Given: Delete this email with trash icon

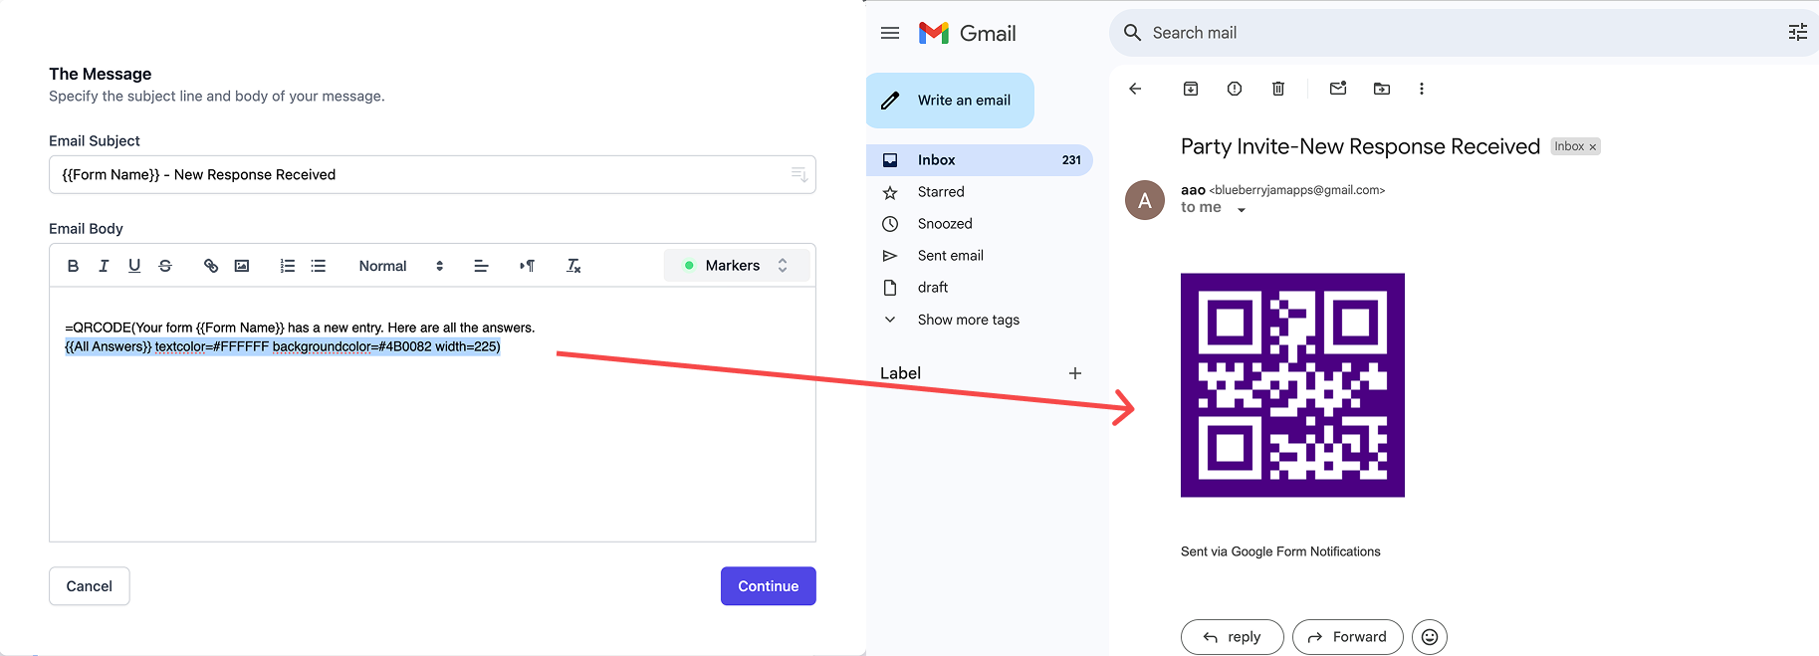Looking at the screenshot, I should [1278, 89].
